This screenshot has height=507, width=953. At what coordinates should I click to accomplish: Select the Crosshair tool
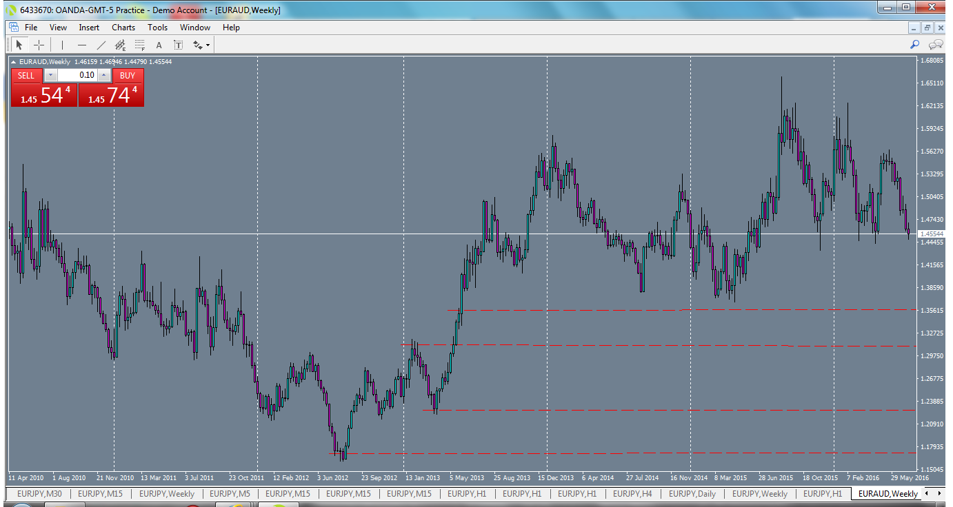39,44
